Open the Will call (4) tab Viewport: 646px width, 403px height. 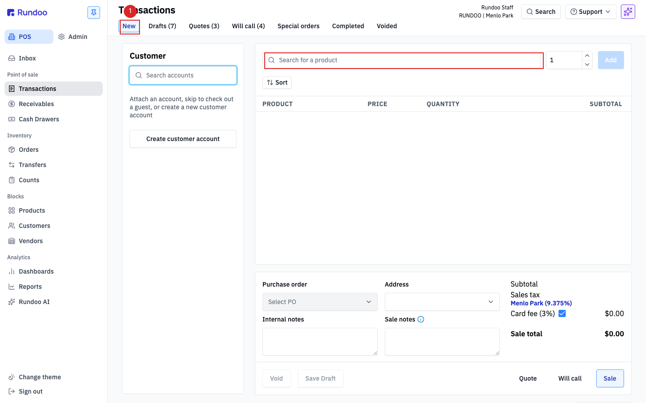(249, 26)
